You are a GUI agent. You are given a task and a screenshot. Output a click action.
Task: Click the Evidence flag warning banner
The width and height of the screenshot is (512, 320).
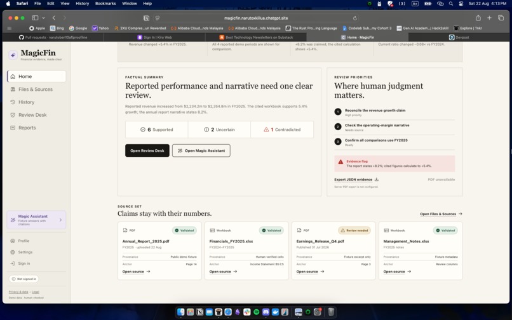coord(394,164)
